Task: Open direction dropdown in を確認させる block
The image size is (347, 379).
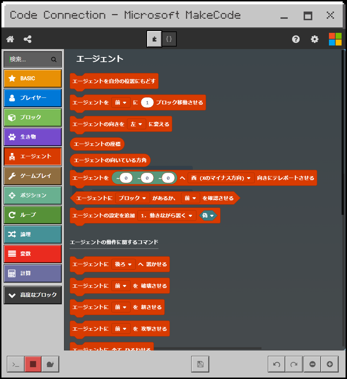Action: (x=190, y=198)
